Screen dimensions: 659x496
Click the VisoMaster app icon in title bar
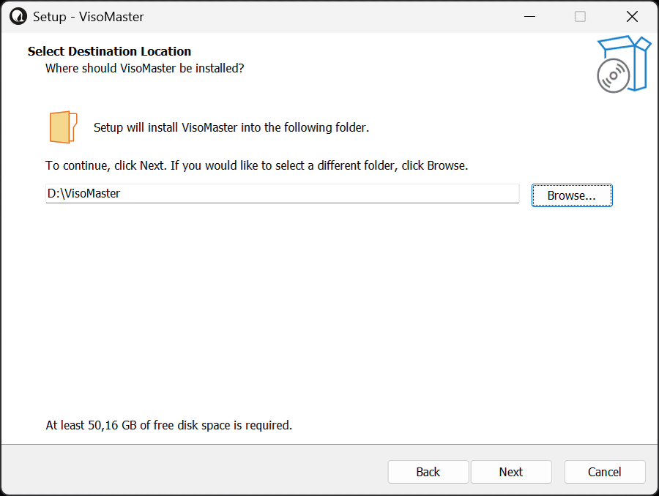tap(18, 17)
